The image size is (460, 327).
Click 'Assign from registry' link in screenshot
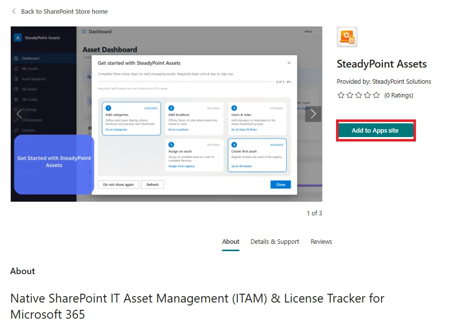181,166
